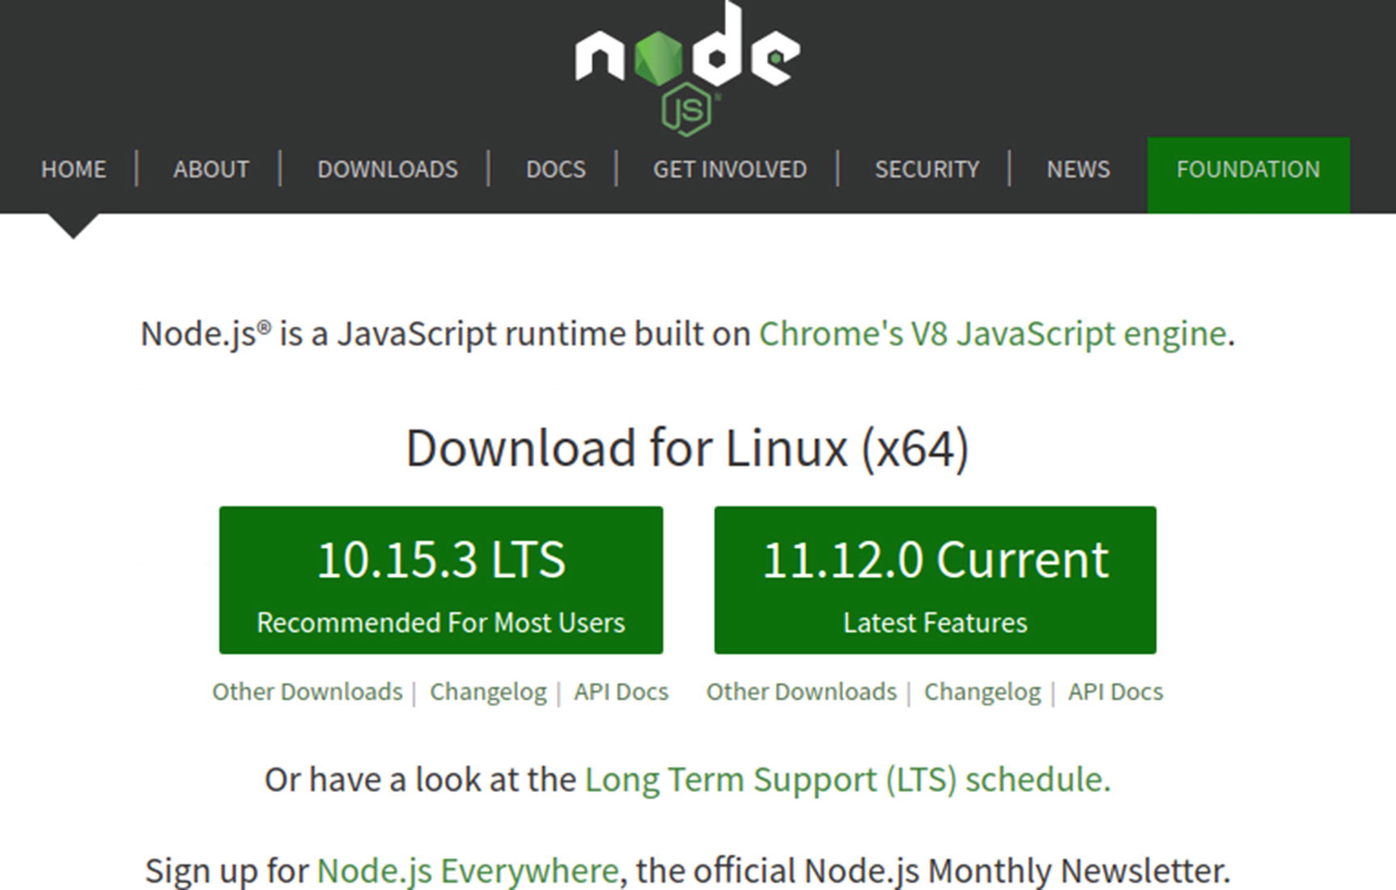
Task: Open the ABOUT page
Action: click(211, 169)
